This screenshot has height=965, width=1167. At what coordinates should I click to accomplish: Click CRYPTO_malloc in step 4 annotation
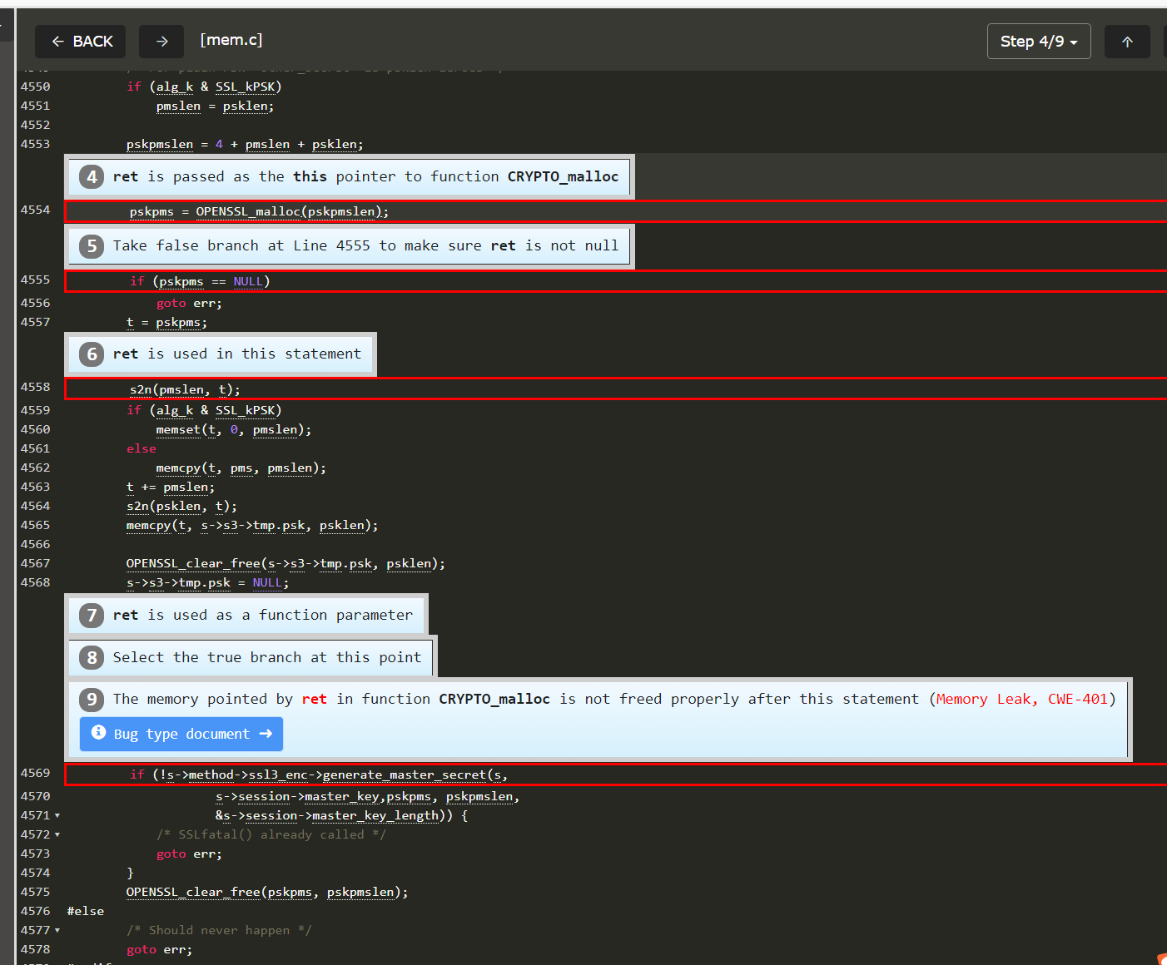(564, 177)
